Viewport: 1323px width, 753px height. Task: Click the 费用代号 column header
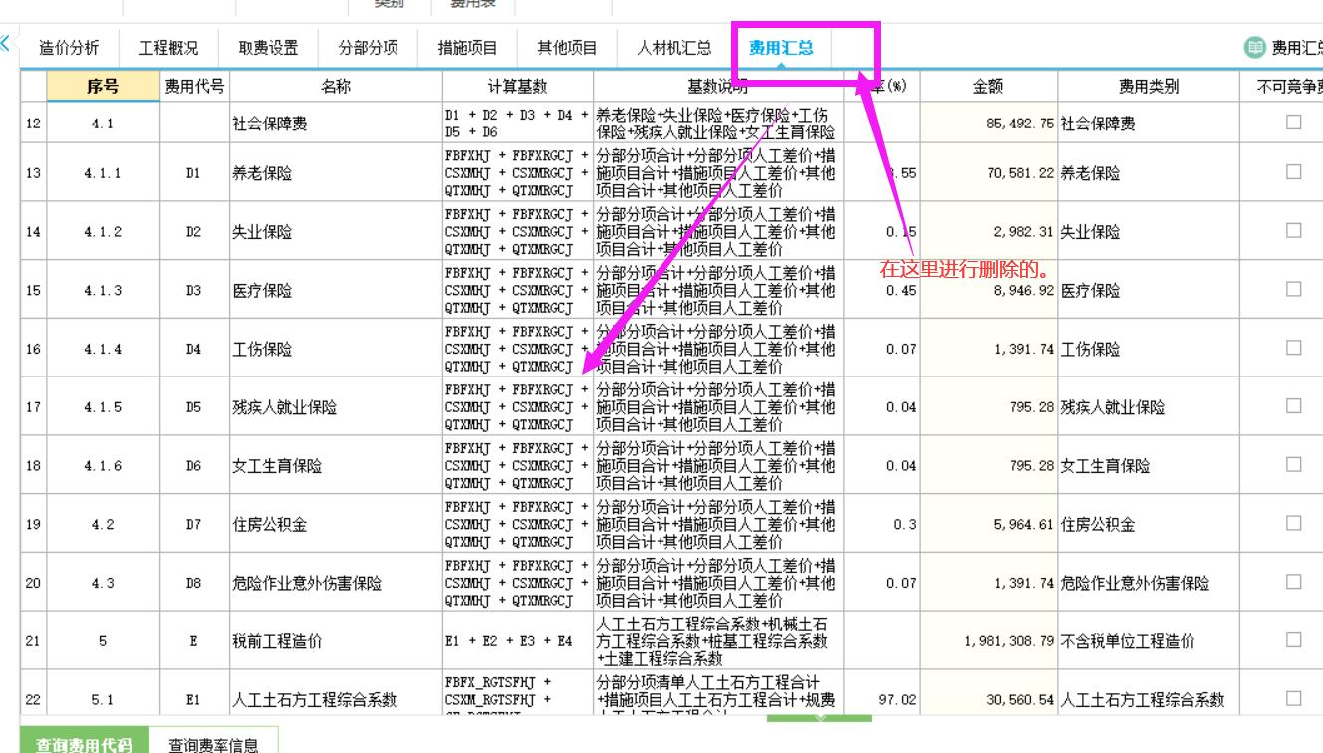click(194, 87)
